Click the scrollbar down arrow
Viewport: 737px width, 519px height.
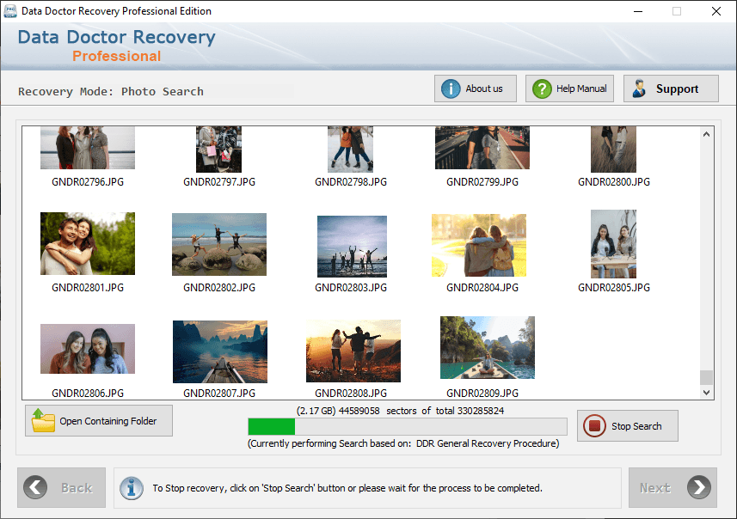click(706, 392)
